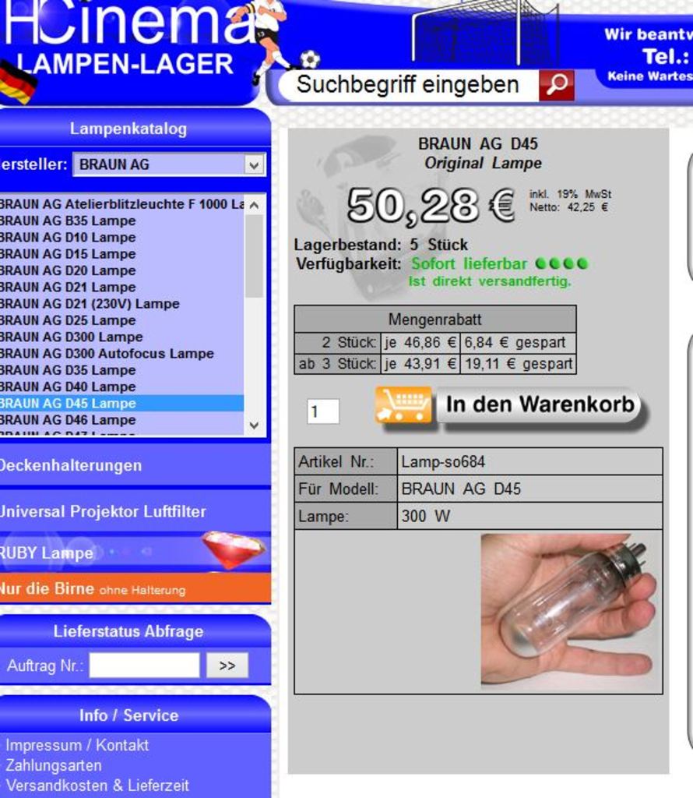Select BRAUN AG D46 Lampe
The image size is (693, 798).
(122, 420)
